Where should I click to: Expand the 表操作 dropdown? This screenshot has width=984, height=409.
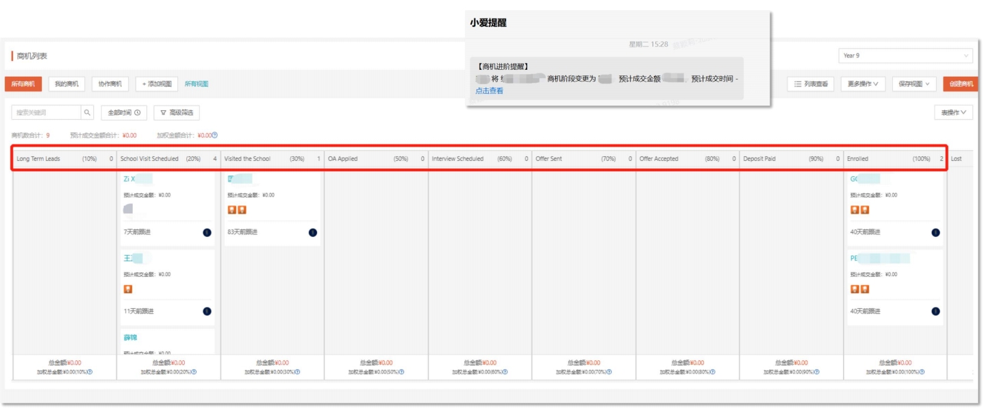pyautogui.click(x=953, y=112)
